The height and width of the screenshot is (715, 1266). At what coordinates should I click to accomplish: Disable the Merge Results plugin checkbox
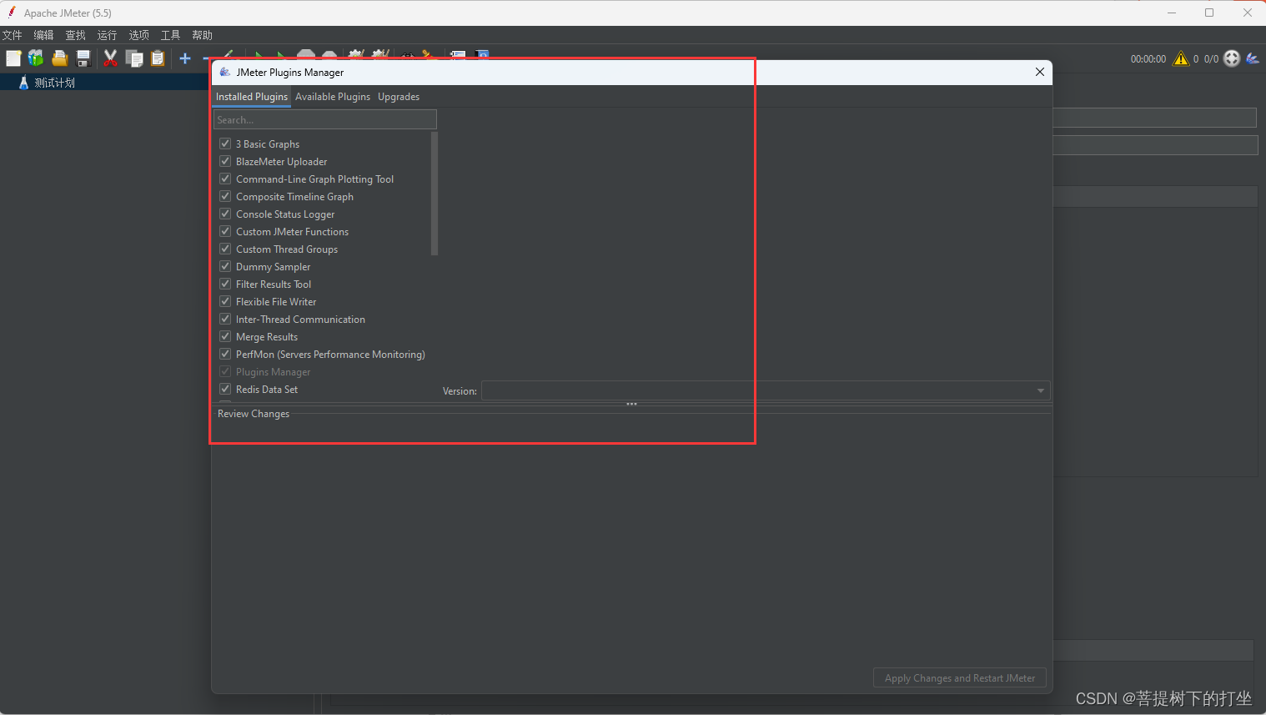pyautogui.click(x=224, y=336)
